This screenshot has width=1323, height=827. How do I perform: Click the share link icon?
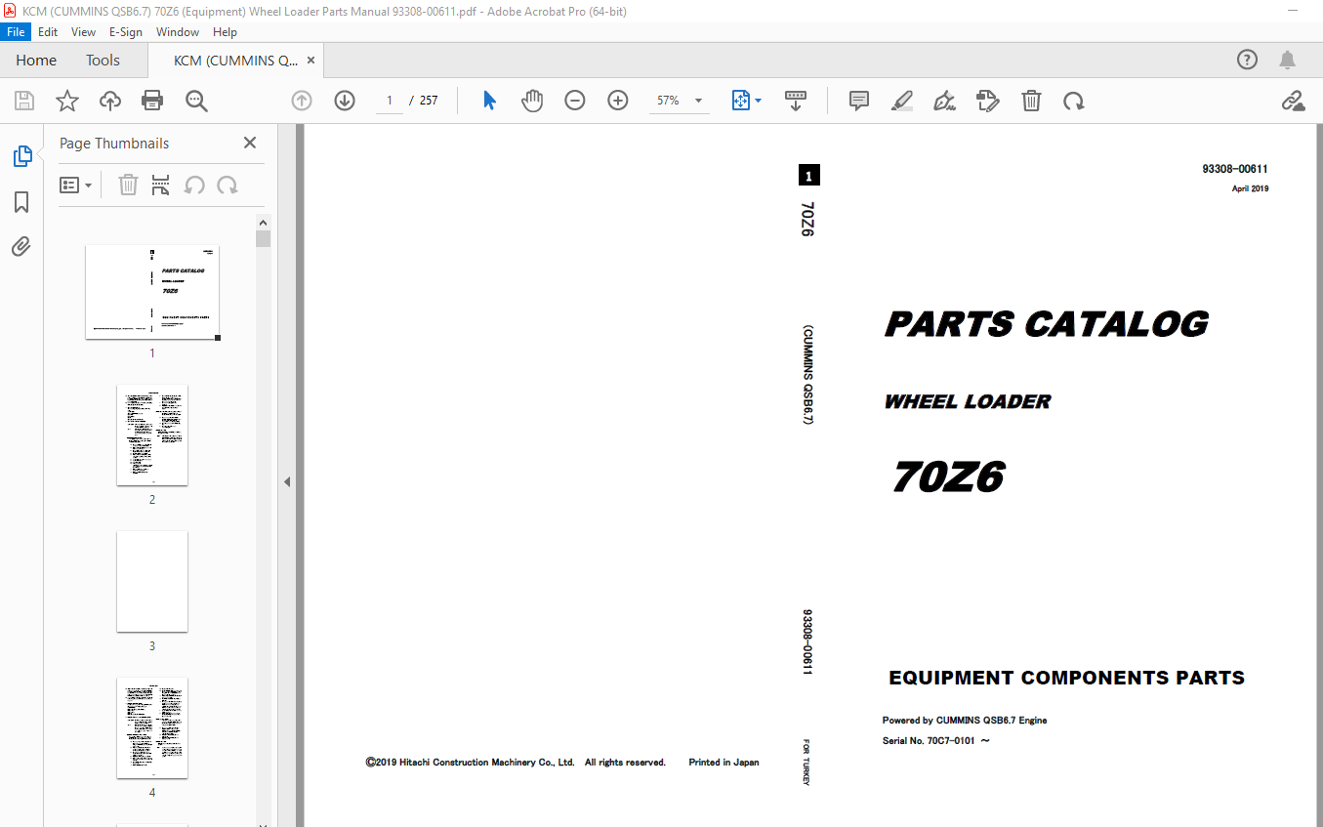1294,101
